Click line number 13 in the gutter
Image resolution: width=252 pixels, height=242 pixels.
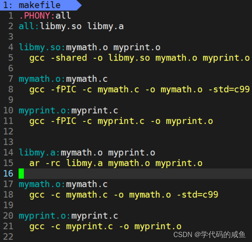tap(8, 142)
